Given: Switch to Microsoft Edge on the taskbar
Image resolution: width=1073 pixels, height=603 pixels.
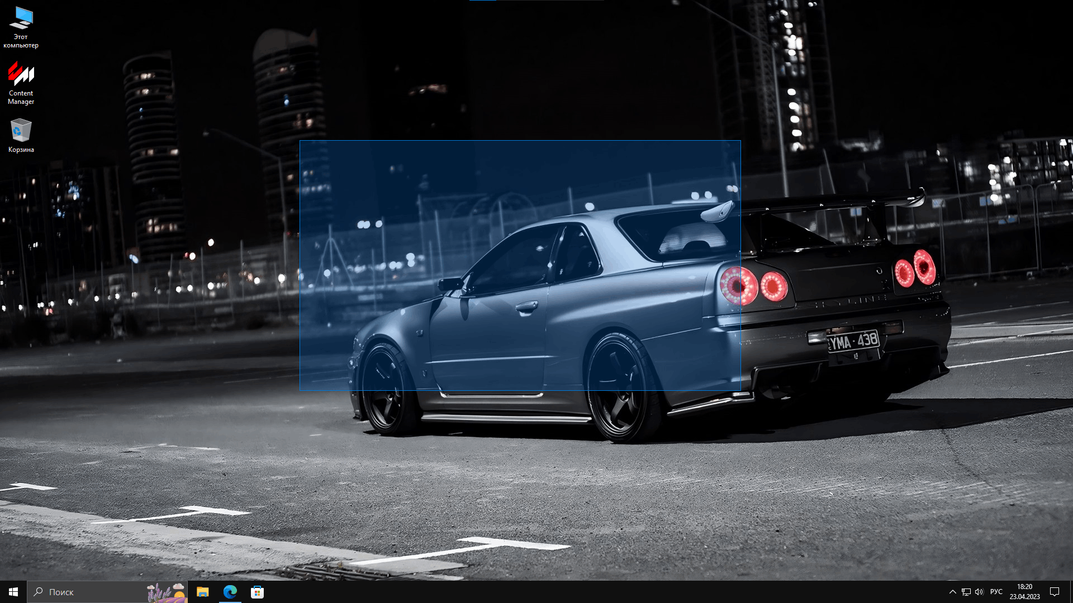Looking at the screenshot, I should [230, 592].
